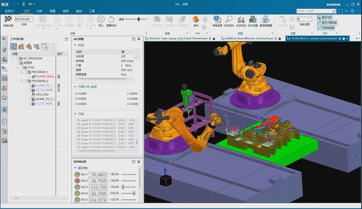Screen dimensions: 362x209
Task: Click the Stop (停止) simulation button
Action: 101,20
